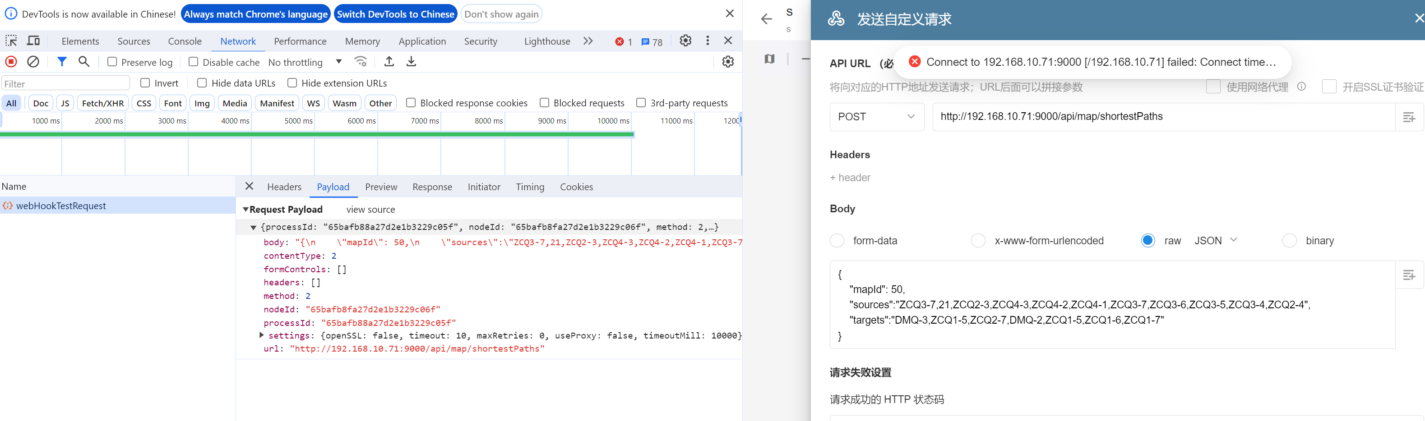Image resolution: width=1425 pixels, height=421 pixels.
Task: Click the inspect element picker icon
Action: coord(11,41)
